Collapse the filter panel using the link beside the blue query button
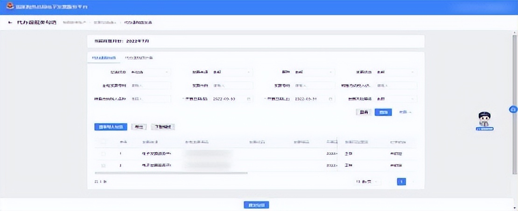The height and width of the screenshot is (211, 518). pos(406,113)
